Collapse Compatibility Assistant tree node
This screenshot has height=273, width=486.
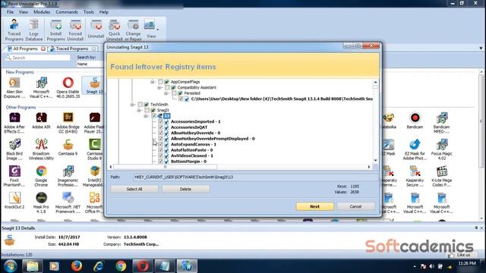tap(159, 88)
